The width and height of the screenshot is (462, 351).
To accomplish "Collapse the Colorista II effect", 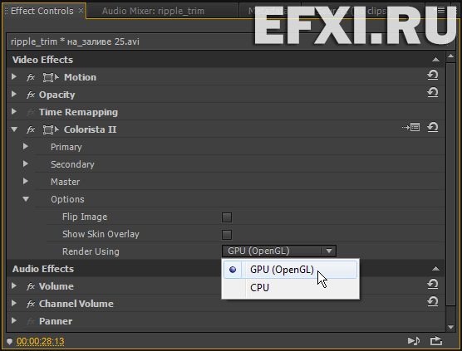I will (x=14, y=129).
